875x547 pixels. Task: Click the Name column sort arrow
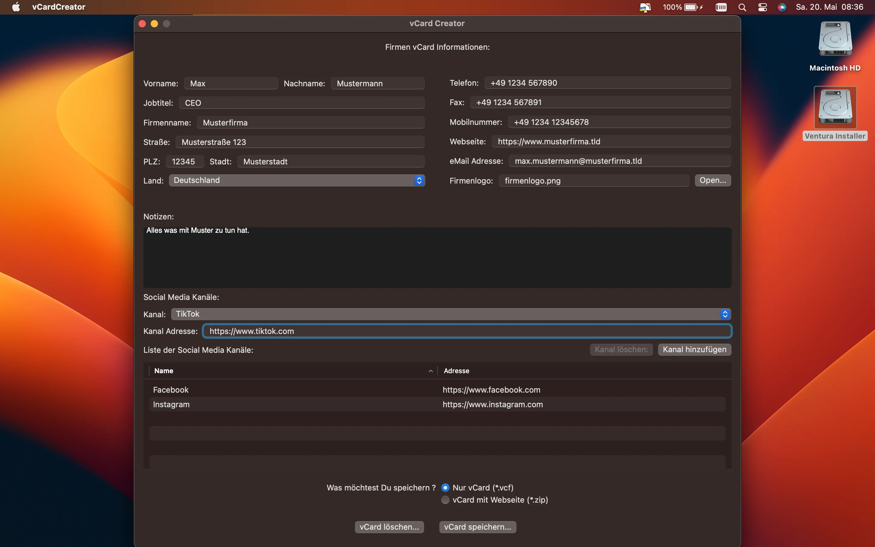point(431,371)
